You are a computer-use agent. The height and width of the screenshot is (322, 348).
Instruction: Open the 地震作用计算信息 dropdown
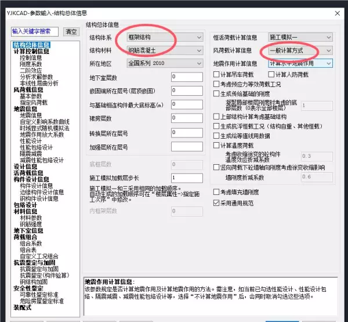[300, 63]
